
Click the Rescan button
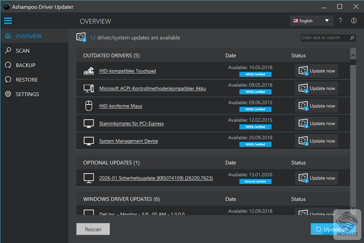(93, 229)
